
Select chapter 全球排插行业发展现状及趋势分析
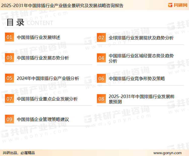click(x=141, y=38)
